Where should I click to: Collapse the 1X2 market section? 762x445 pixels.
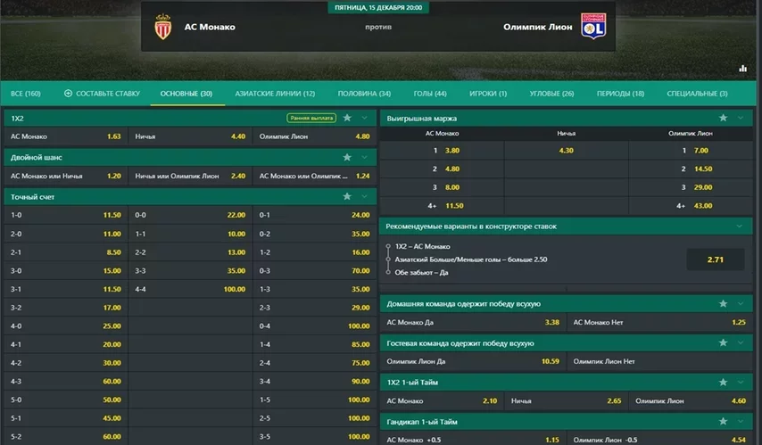click(364, 118)
